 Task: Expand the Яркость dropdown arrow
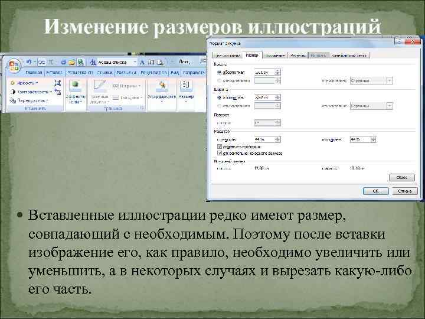pyautogui.click(x=37, y=83)
